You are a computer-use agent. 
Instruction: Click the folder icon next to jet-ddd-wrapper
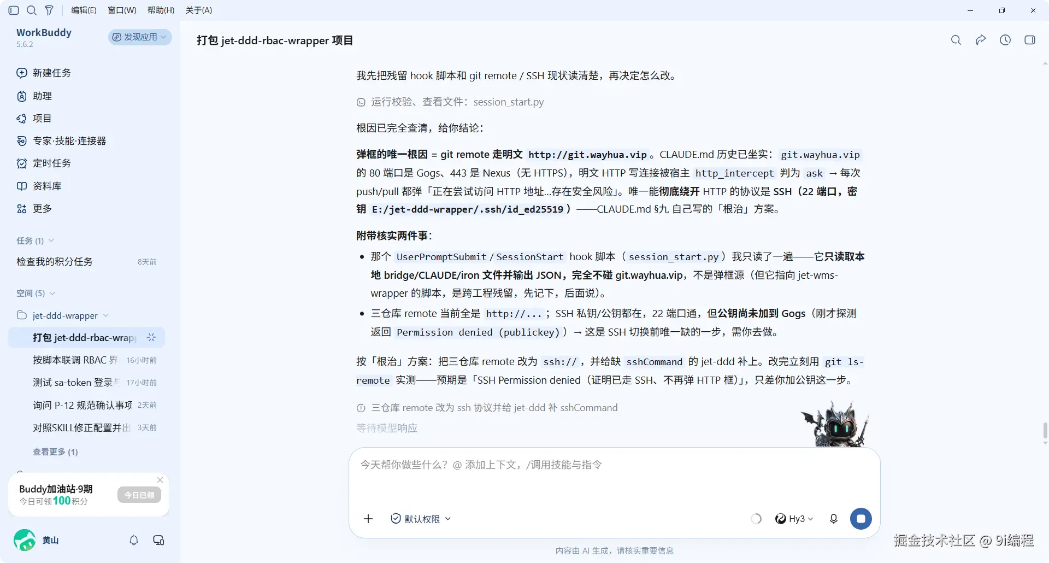22,315
